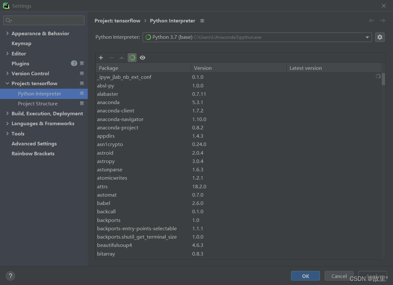Expand the Editor settings section

(7, 53)
